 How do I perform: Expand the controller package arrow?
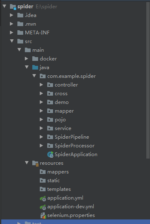(41, 85)
